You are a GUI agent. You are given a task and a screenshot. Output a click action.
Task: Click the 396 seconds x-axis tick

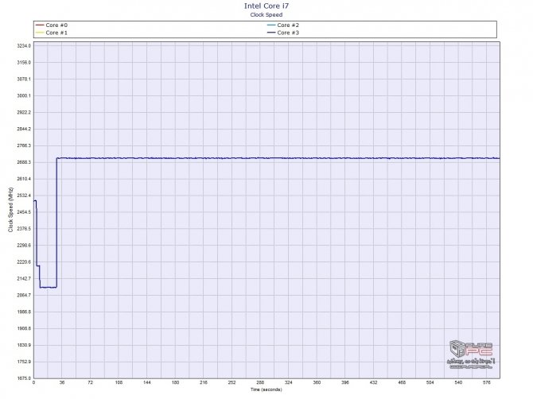[345, 382]
